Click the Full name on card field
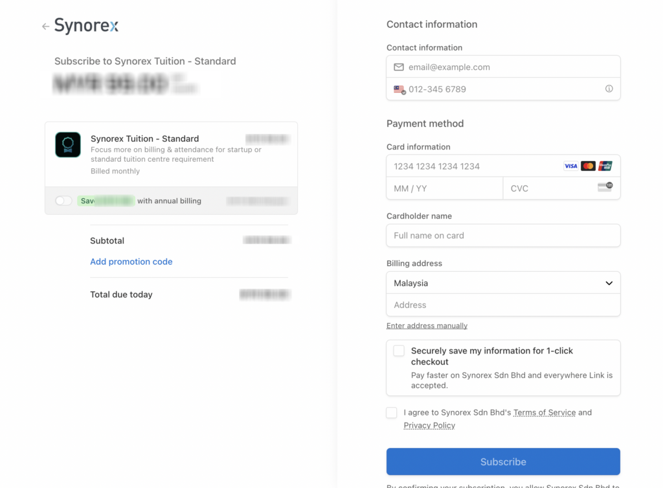The height and width of the screenshot is (488, 663). (503, 236)
